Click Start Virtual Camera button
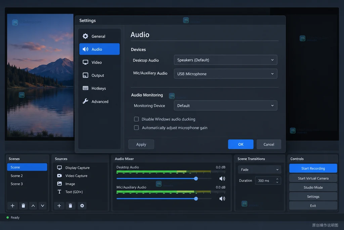Image resolution: width=344 pixels, height=230 pixels. pos(313,178)
